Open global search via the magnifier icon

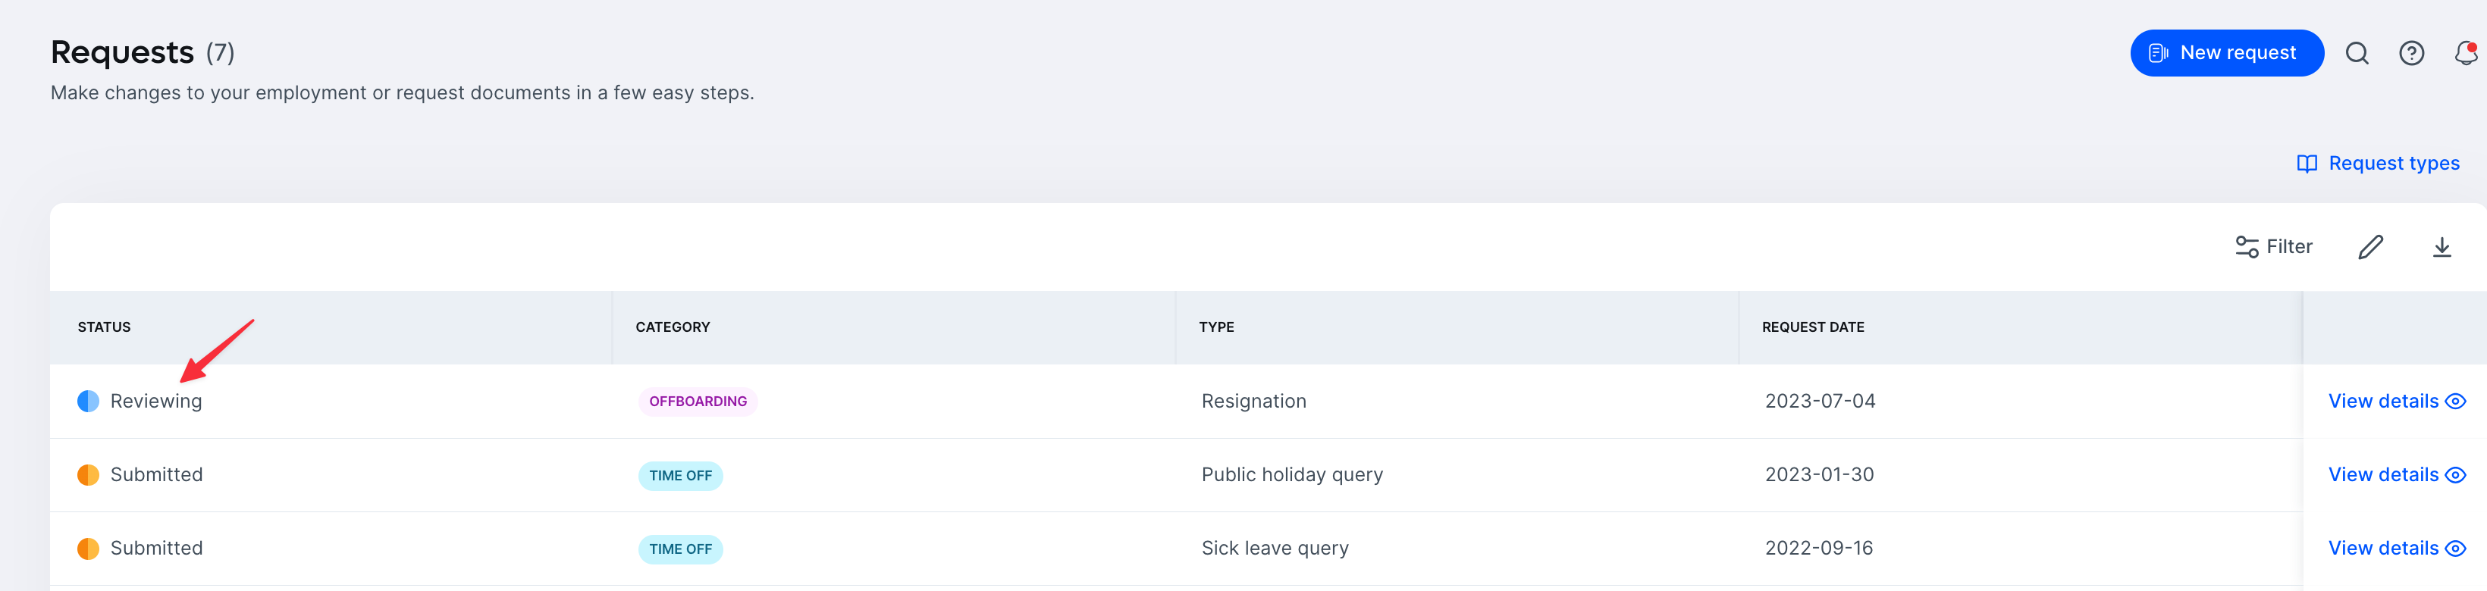pyautogui.click(x=2357, y=53)
